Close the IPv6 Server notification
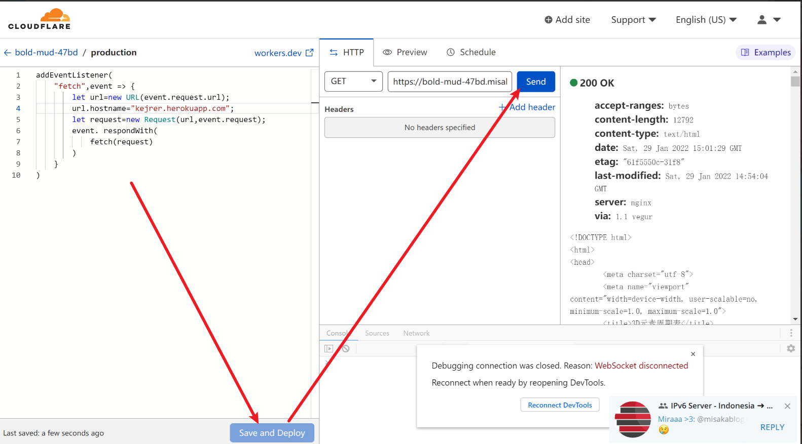This screenshot has width=802, height=444. [x=787, y=406]
